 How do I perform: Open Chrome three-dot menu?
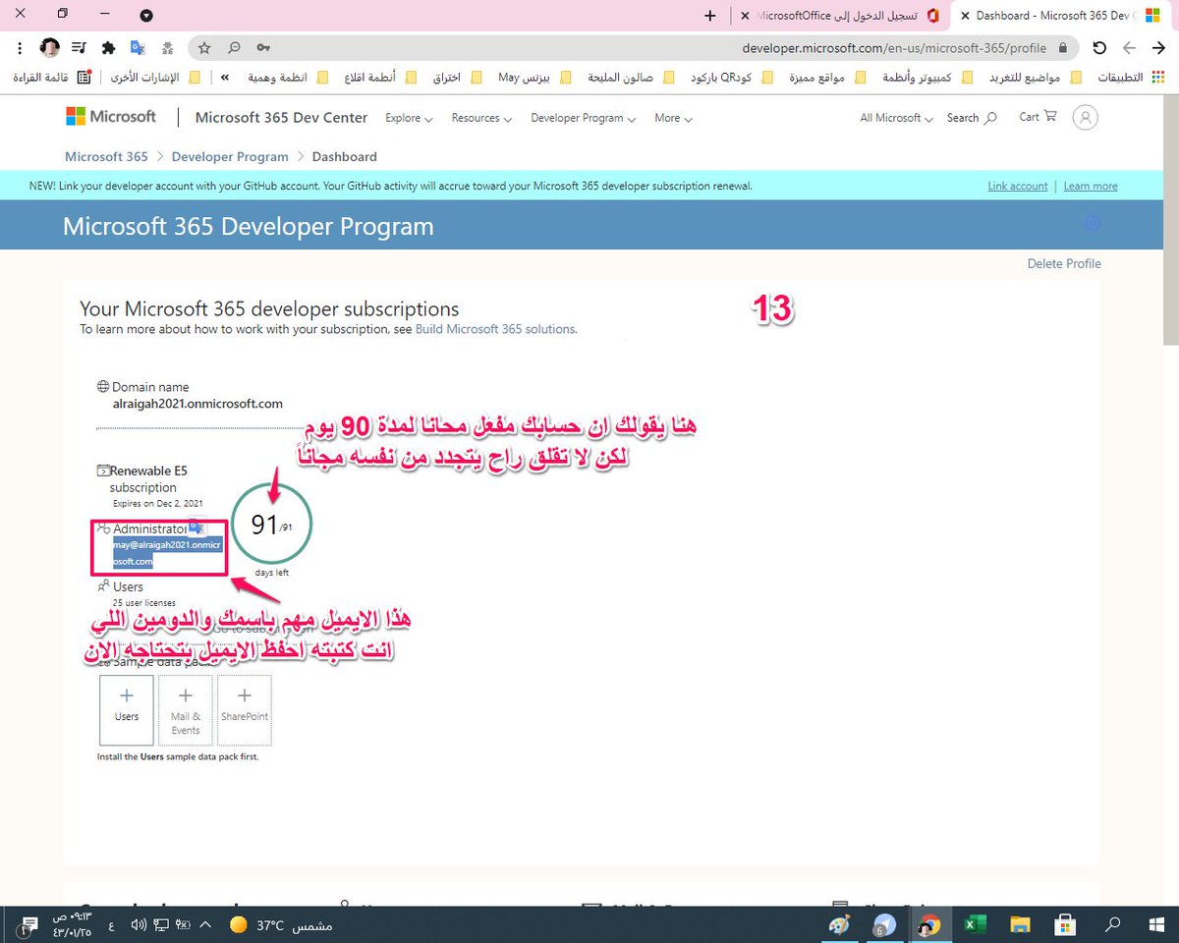click(x=21, y=47)
